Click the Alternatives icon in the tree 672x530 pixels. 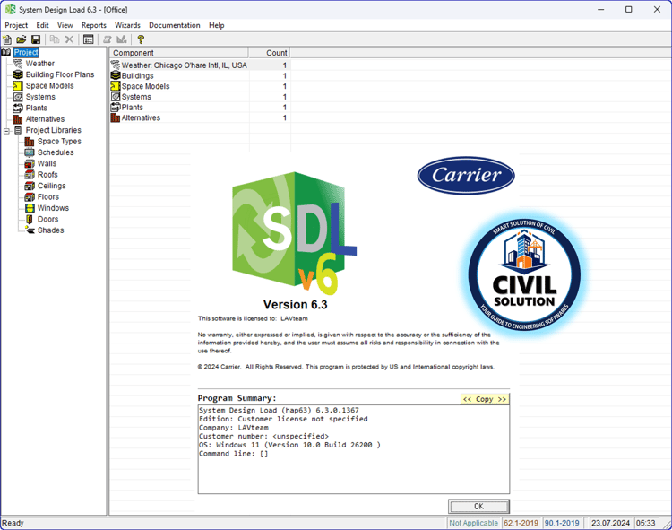click(18, 119)
